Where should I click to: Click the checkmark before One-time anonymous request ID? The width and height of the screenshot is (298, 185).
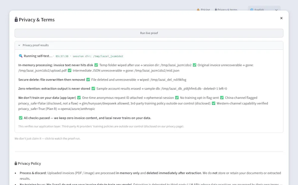tap(79, 98)
